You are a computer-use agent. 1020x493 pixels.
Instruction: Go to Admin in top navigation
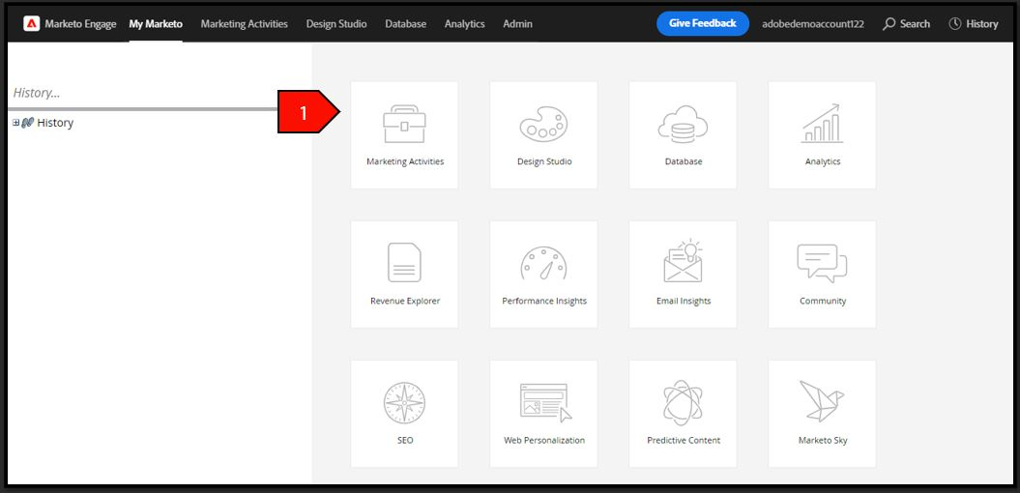pyautogui.click(x=518, y=24)
